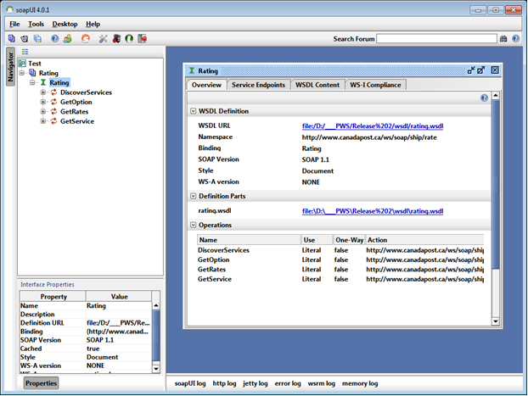The image size is (528, 396).
Task: Expand the DiscoverServices tree node
Action: pyautogui.click(x=43, y=92)
